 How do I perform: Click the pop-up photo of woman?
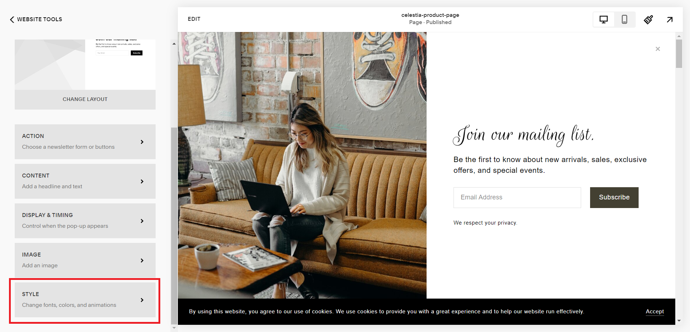pyautogui.click(x=302, y=165)
